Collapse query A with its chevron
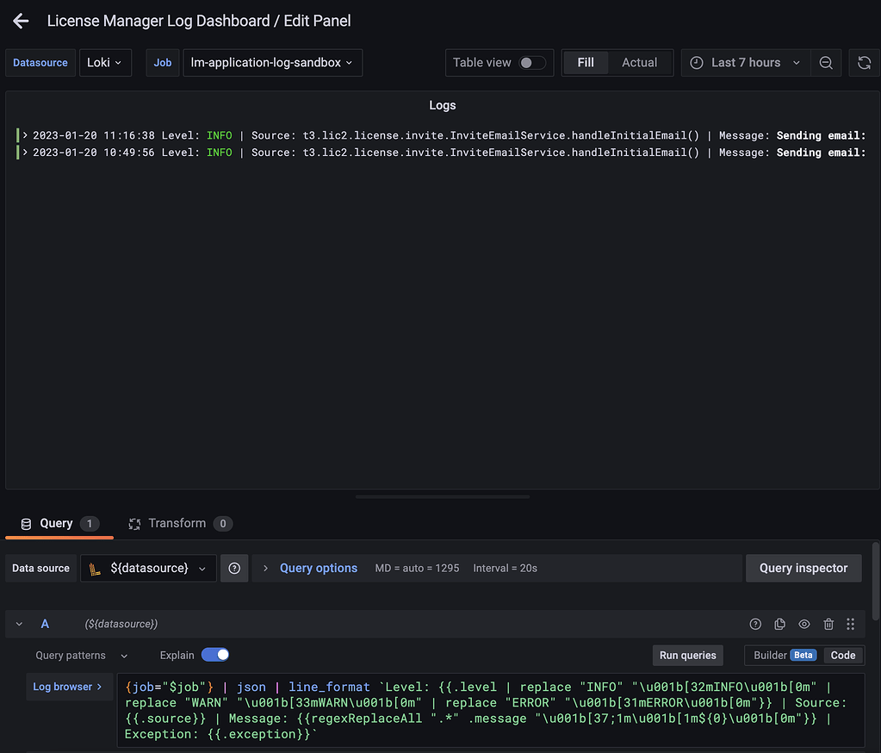881x753 pixels. pos(19,624)
